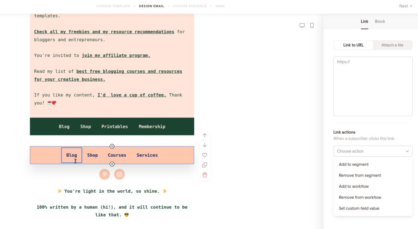Save block as favorite with heart icon

tap(205, 155)
